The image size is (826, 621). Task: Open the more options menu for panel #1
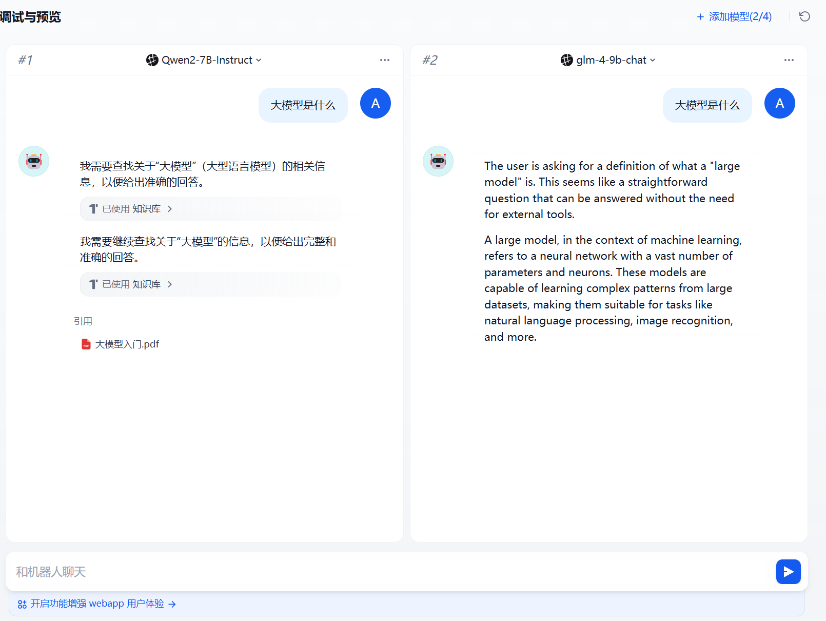pos(384,60)
